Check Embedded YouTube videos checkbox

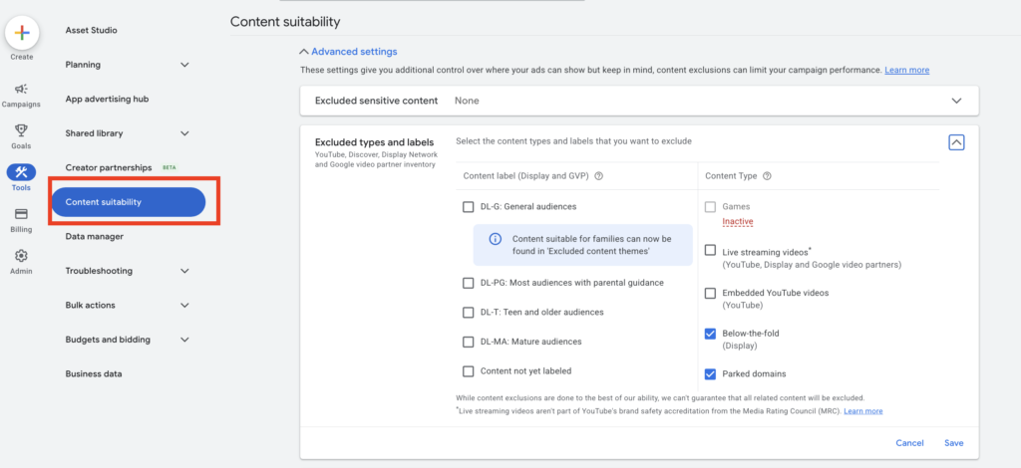tap(710, 294)
